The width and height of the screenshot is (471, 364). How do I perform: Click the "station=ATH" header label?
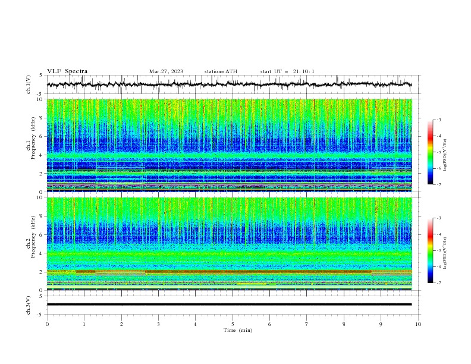(x=221, y=71)
